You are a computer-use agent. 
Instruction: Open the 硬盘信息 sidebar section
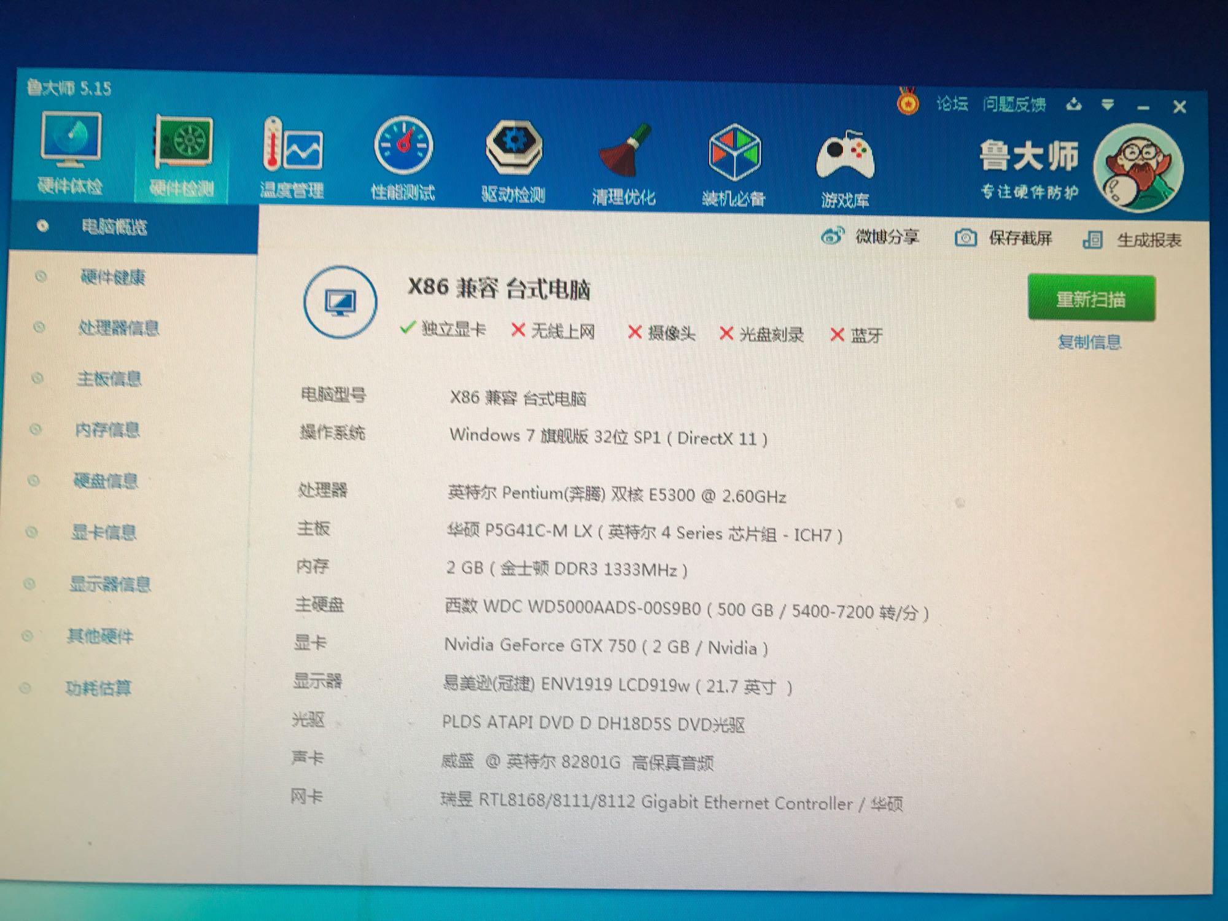point(105,481)
